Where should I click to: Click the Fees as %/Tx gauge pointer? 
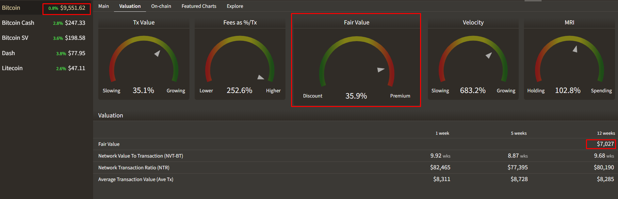click(261, 77)
